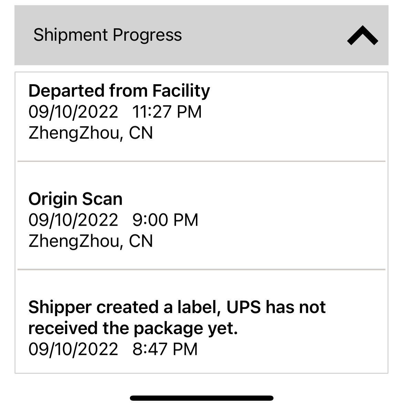
Task: Tap the Shipper created a label message
Action: pyautogui.click(x=176, y=307)
